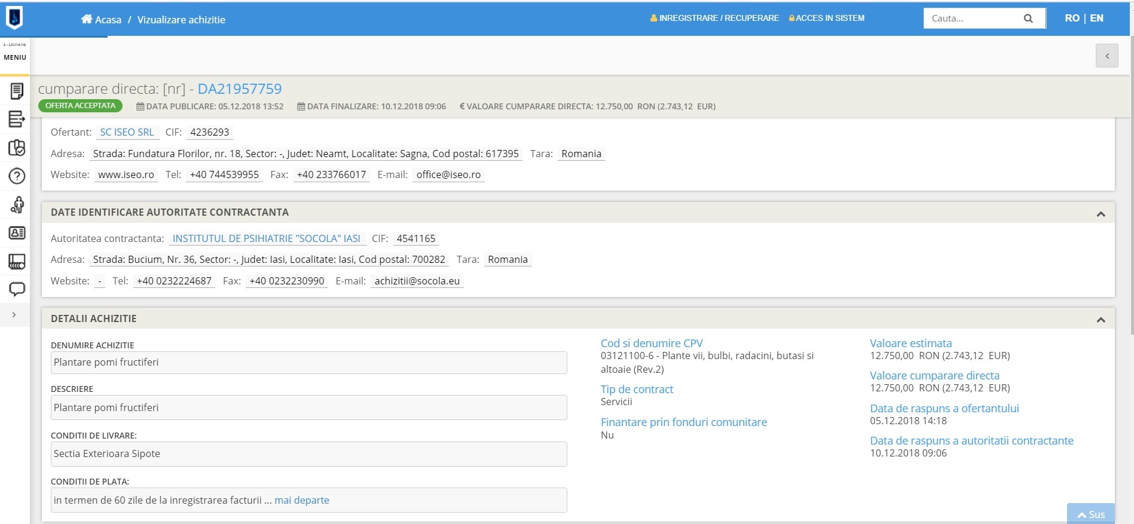Click supplier phone +40 744539955
The image size is (1134, 524).
(224, 174)
